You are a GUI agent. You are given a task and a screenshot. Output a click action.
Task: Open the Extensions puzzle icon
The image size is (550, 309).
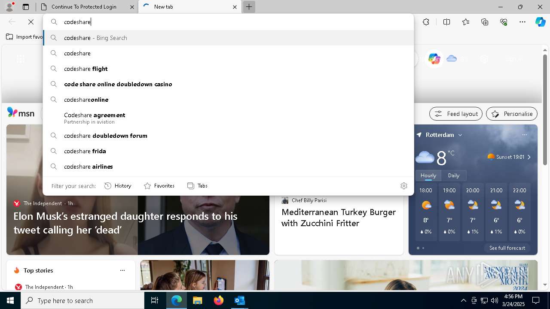tap(426, 22)
